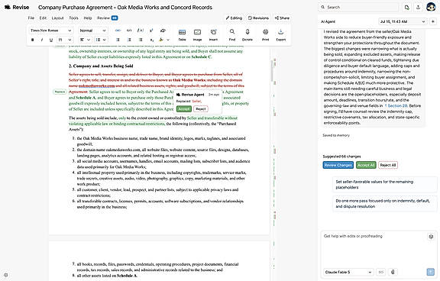Click the document vertical scrollbar
Viewport: 440px width, 281px height.
pyautogui.click(x=272, y=70)
